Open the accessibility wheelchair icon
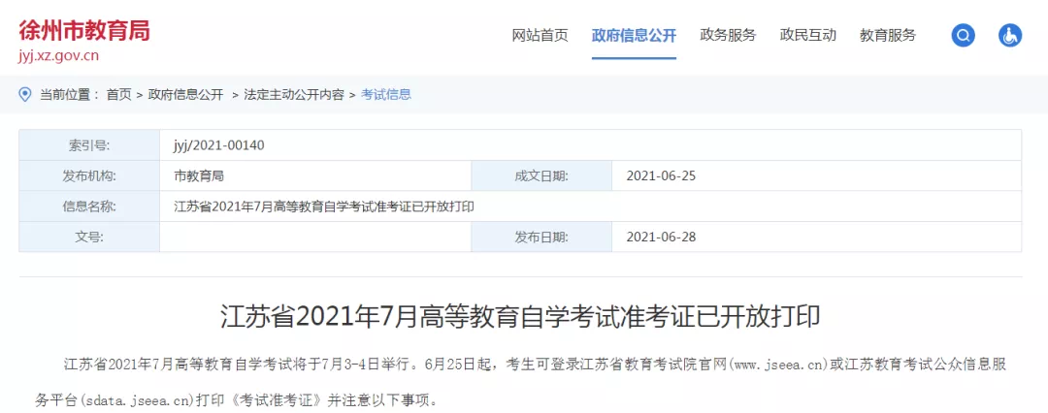1048x413 pixels. click(x=1010, y=36)
